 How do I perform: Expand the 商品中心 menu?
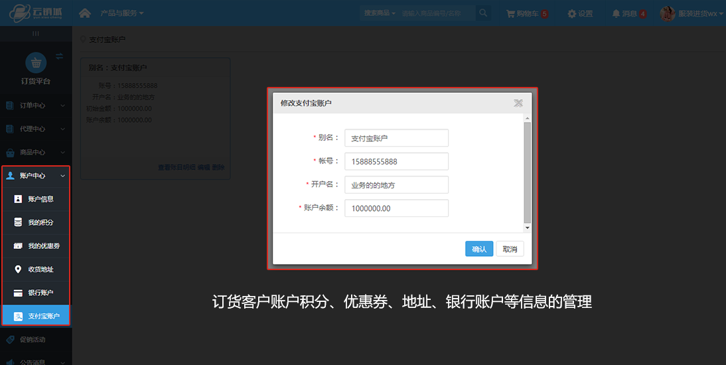(x=36, y=152)
